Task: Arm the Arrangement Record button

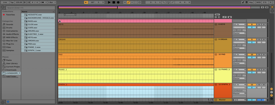Action: click(x=118, y=2)
